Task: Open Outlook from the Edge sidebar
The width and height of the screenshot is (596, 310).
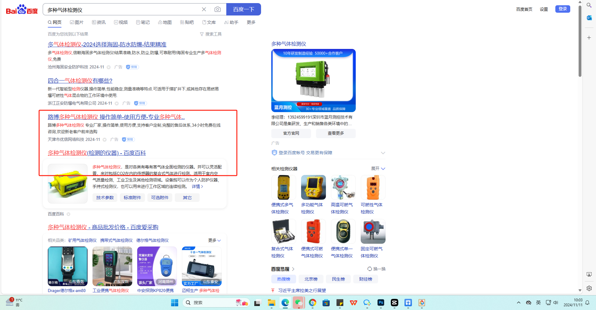Action: click(589, 18)
